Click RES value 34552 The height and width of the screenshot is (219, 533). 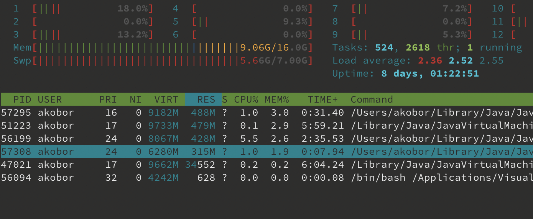tap(200, 165)
